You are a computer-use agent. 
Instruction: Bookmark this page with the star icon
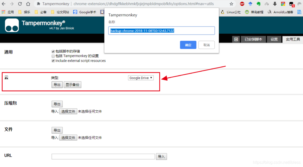231,4
